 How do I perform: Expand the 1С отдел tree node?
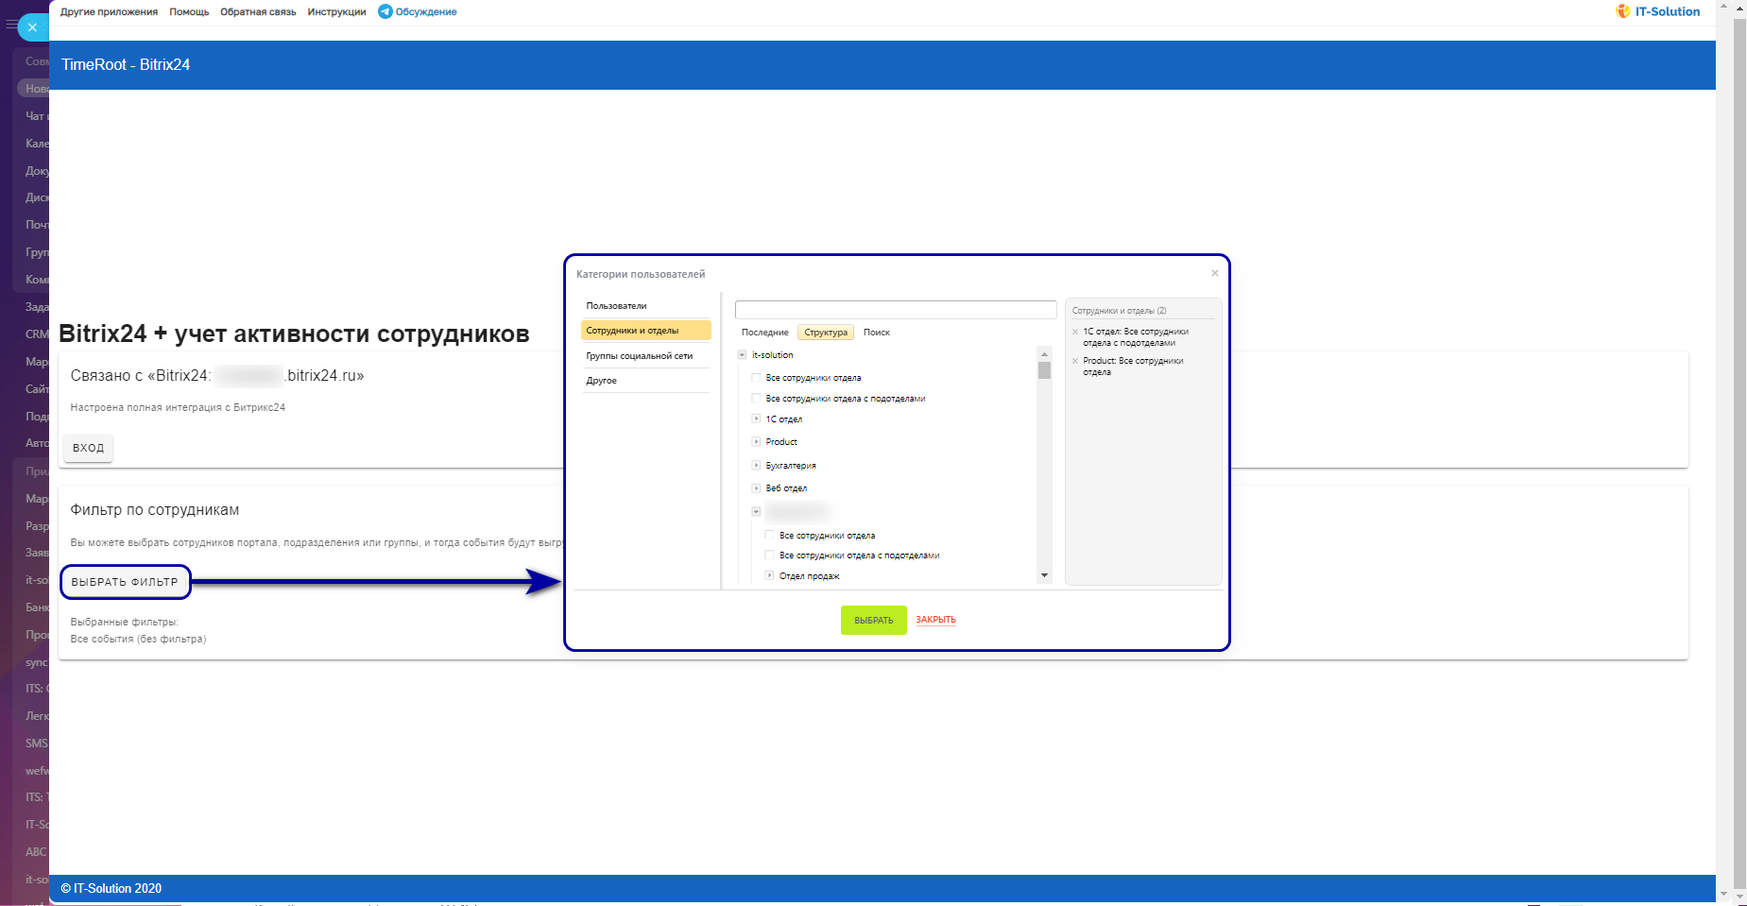(756, 419)
